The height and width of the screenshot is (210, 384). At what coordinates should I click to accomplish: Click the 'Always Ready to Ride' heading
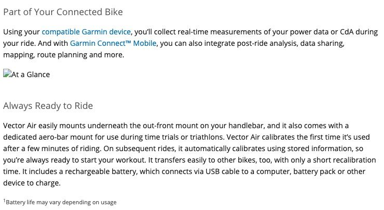pos(48,106)
